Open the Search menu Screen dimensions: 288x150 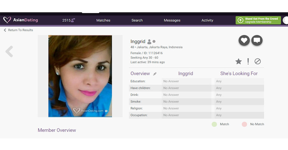(x=137, y=20)
